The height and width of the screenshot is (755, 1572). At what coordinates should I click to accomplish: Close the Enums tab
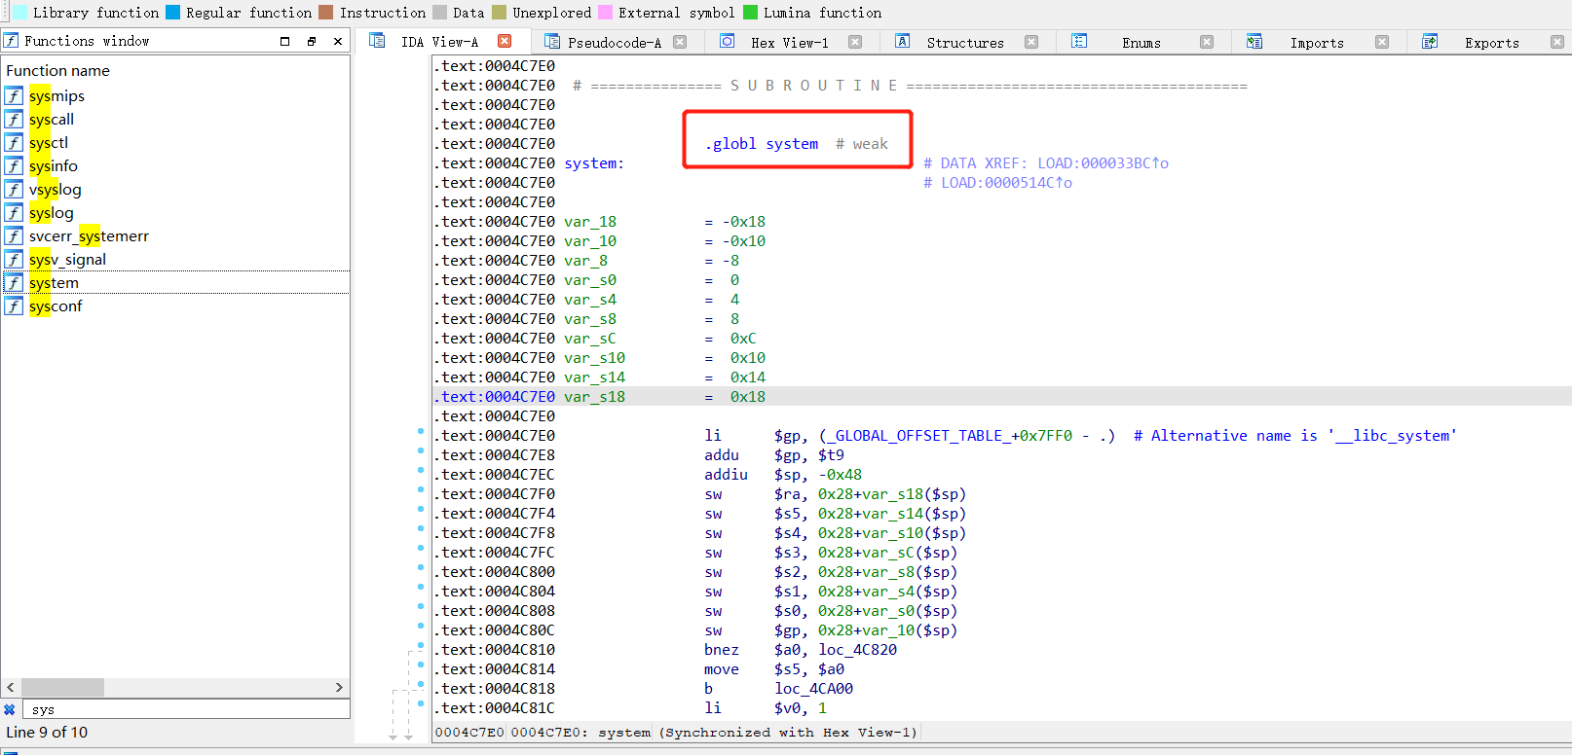coord(1207,42)
